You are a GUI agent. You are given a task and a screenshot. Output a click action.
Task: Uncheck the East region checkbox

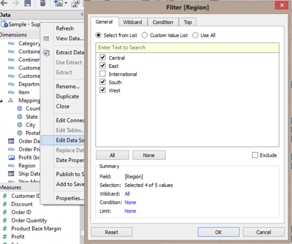pos(102,66)
